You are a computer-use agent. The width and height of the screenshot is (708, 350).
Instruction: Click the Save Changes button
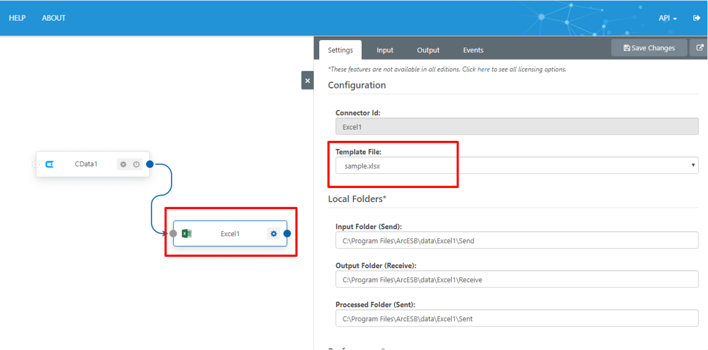click(x=649, y=48)
